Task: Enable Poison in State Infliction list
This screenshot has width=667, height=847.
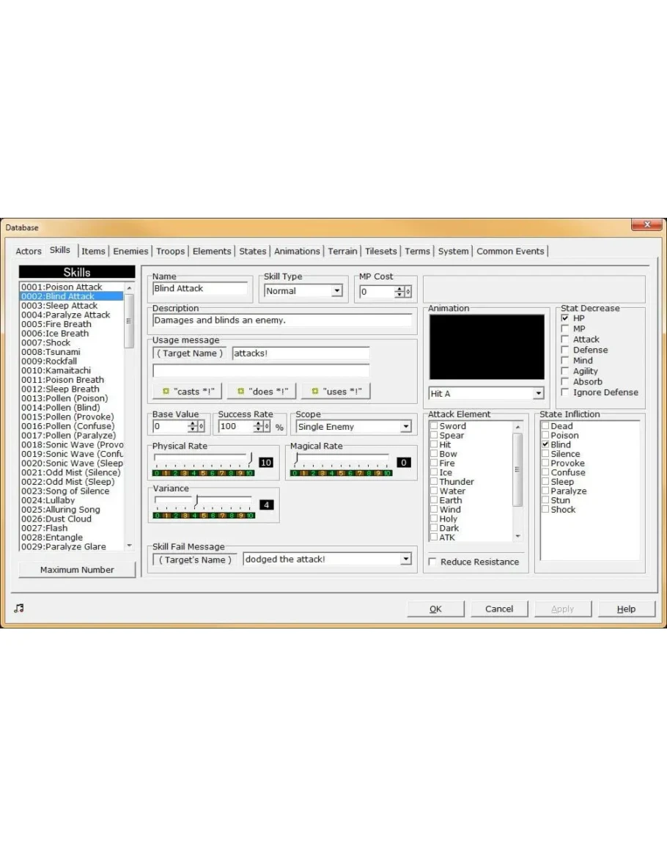Action: [545, 436]
